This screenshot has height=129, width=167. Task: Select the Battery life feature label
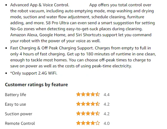16,95
